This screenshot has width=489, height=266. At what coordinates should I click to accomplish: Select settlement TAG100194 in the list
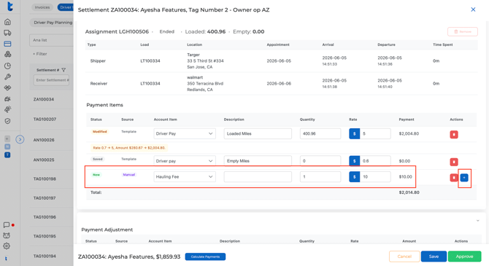(x=45, y=256)
